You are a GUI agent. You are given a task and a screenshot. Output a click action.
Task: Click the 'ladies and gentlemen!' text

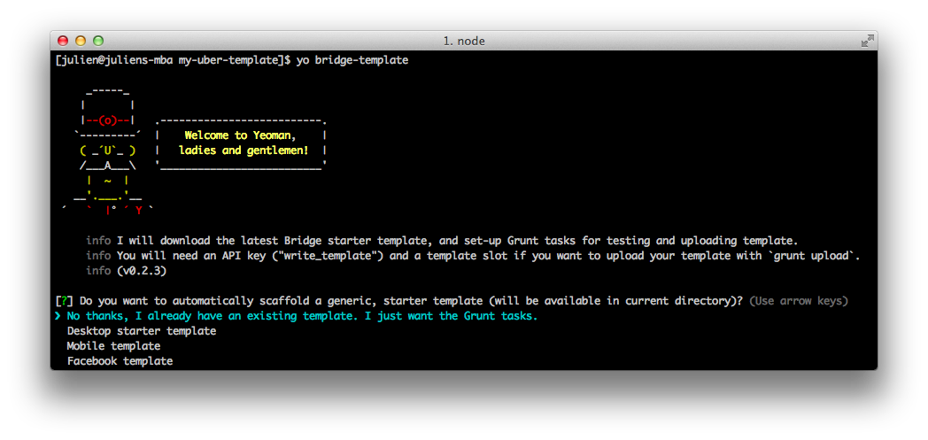point(244,151)
